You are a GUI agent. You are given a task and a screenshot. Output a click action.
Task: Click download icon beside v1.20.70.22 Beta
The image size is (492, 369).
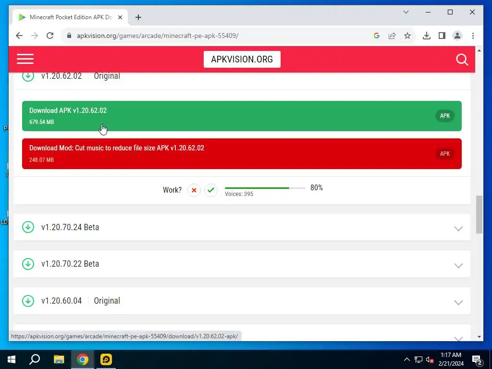pos(28,264)
